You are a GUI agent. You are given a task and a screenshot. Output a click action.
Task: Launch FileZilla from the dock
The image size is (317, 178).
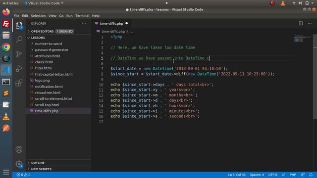[6, 24]
